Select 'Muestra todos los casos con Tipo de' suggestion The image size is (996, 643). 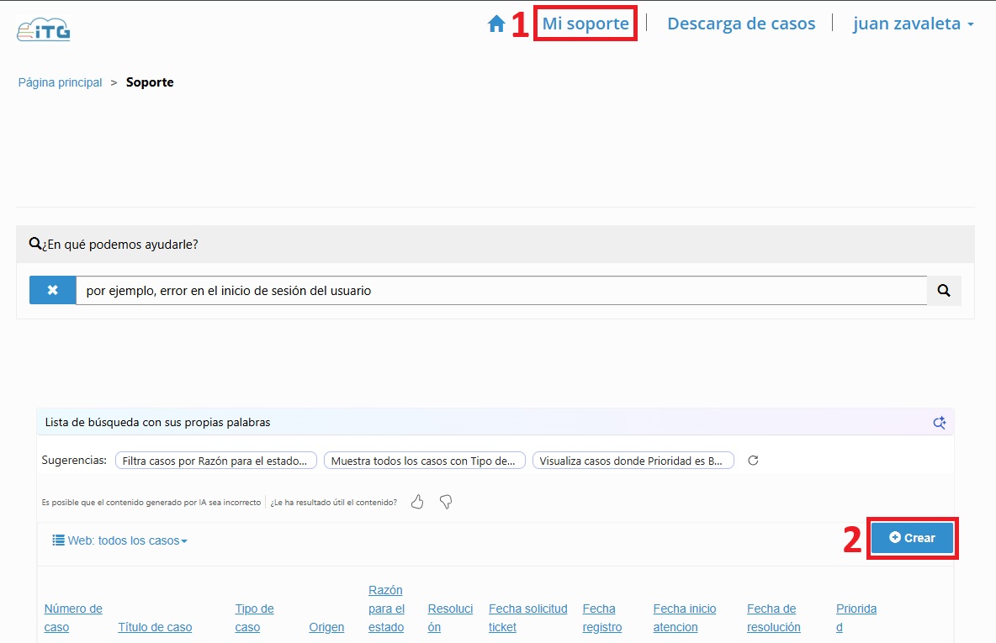424,461
